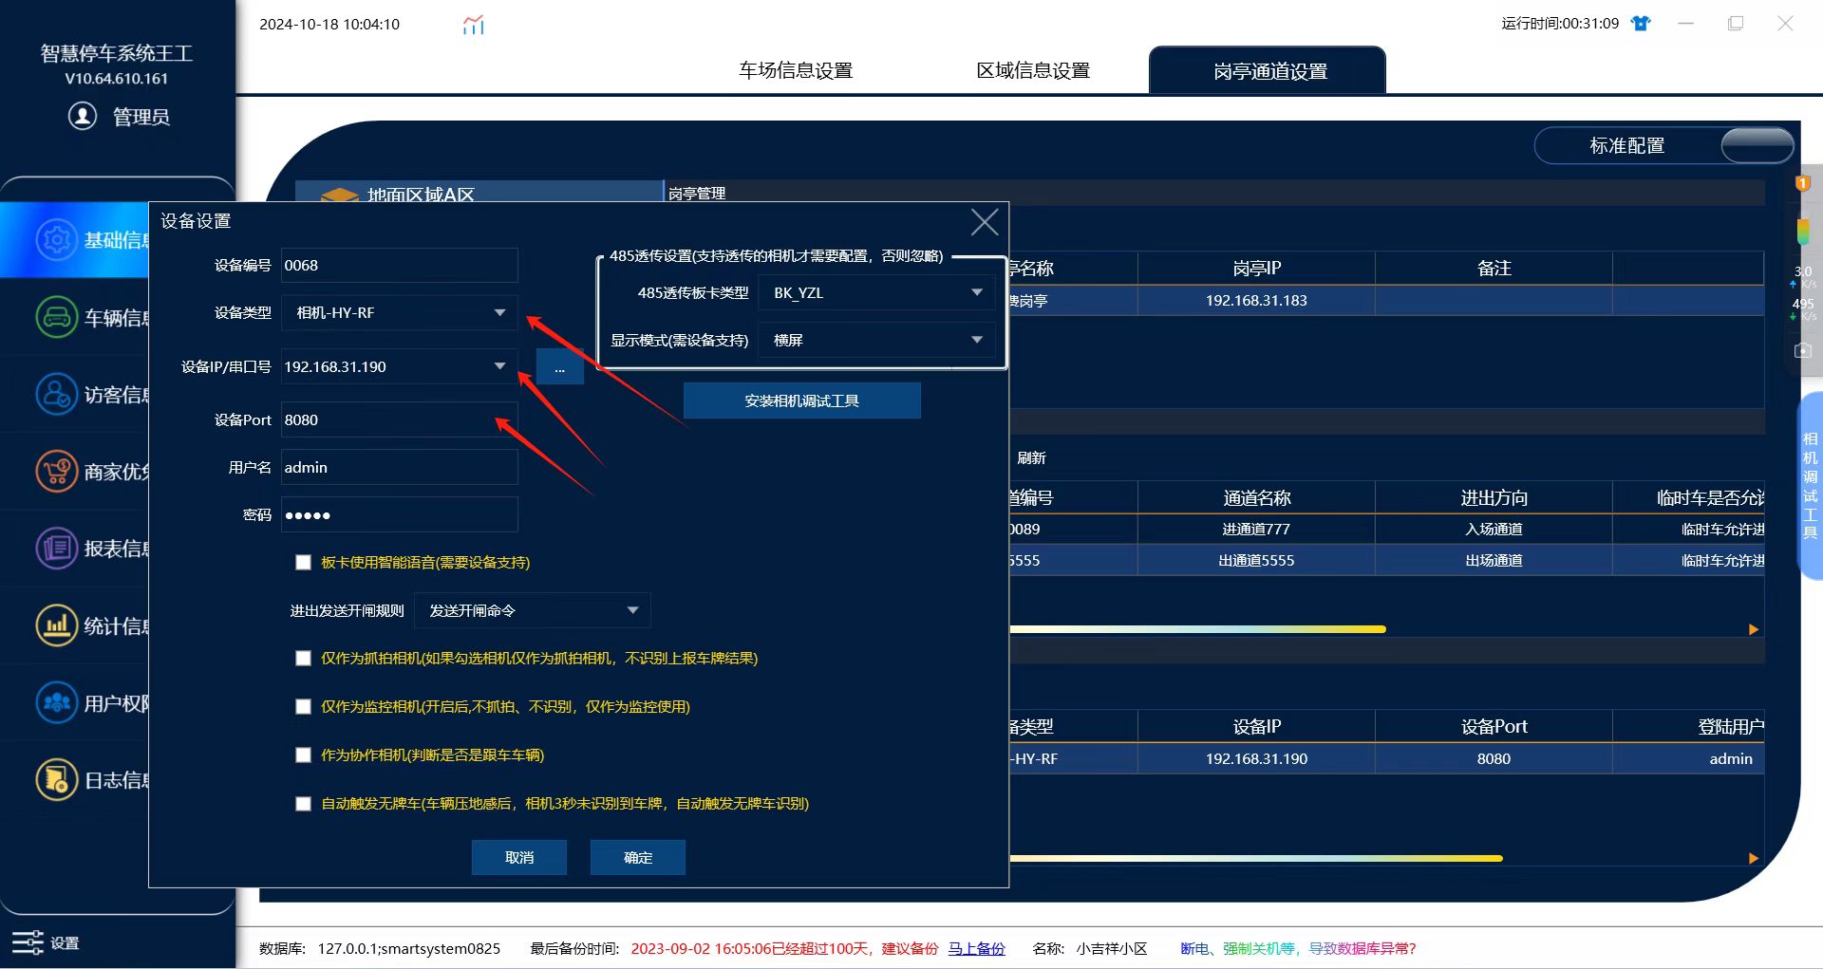1823x969 pixels.
Task: Click the chart icon next to the date
Action: 473,25
